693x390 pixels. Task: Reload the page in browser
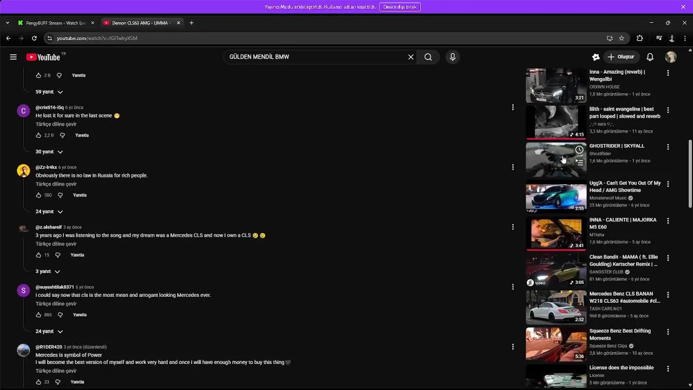[34, 38]
